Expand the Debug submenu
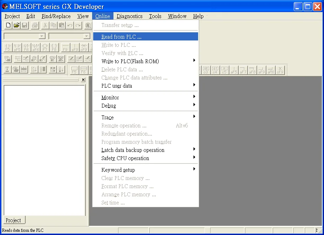This screenshot has height=235, width=324. click(x=145, y=106)
